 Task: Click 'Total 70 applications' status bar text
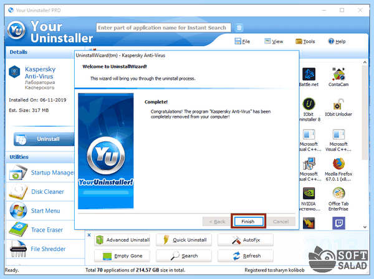[135, 270]
